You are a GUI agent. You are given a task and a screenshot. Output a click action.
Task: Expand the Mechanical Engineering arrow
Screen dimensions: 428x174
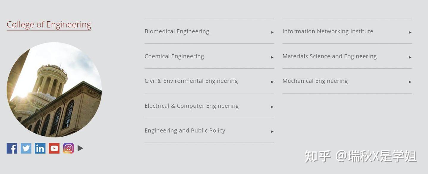tap(410, 82)
